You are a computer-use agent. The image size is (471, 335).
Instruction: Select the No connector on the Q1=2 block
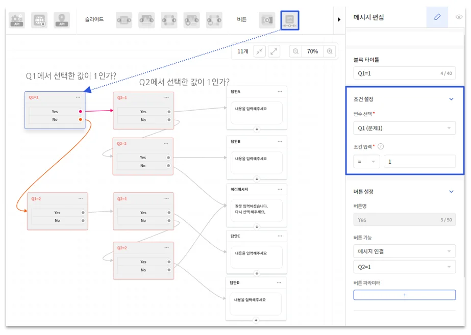(83, 220)
